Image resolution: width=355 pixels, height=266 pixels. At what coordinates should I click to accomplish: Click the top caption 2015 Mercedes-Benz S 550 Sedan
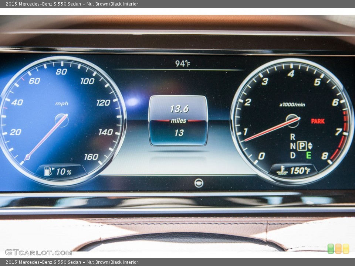[43, 4]
